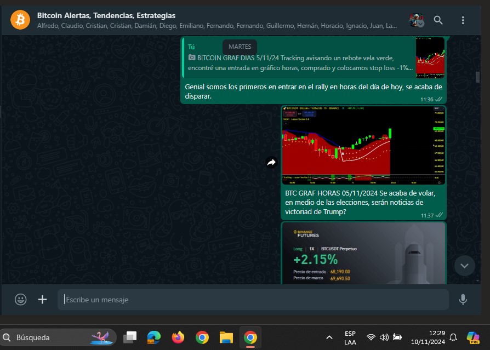Open the emoji picker

tap(21, 300)
